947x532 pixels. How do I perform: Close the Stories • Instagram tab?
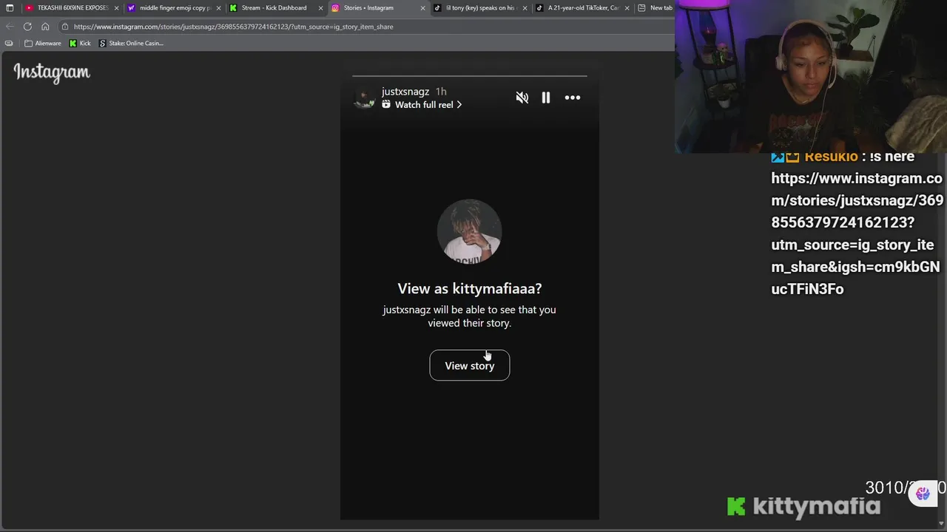click(422, 8)
